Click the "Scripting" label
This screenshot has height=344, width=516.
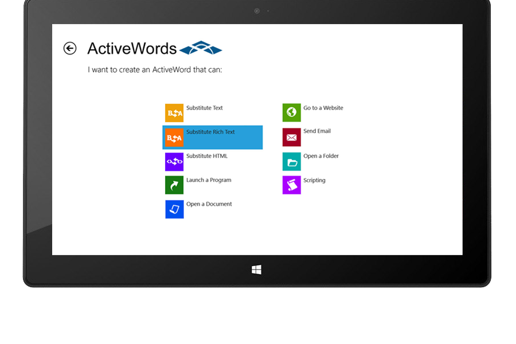pos(314,181)
